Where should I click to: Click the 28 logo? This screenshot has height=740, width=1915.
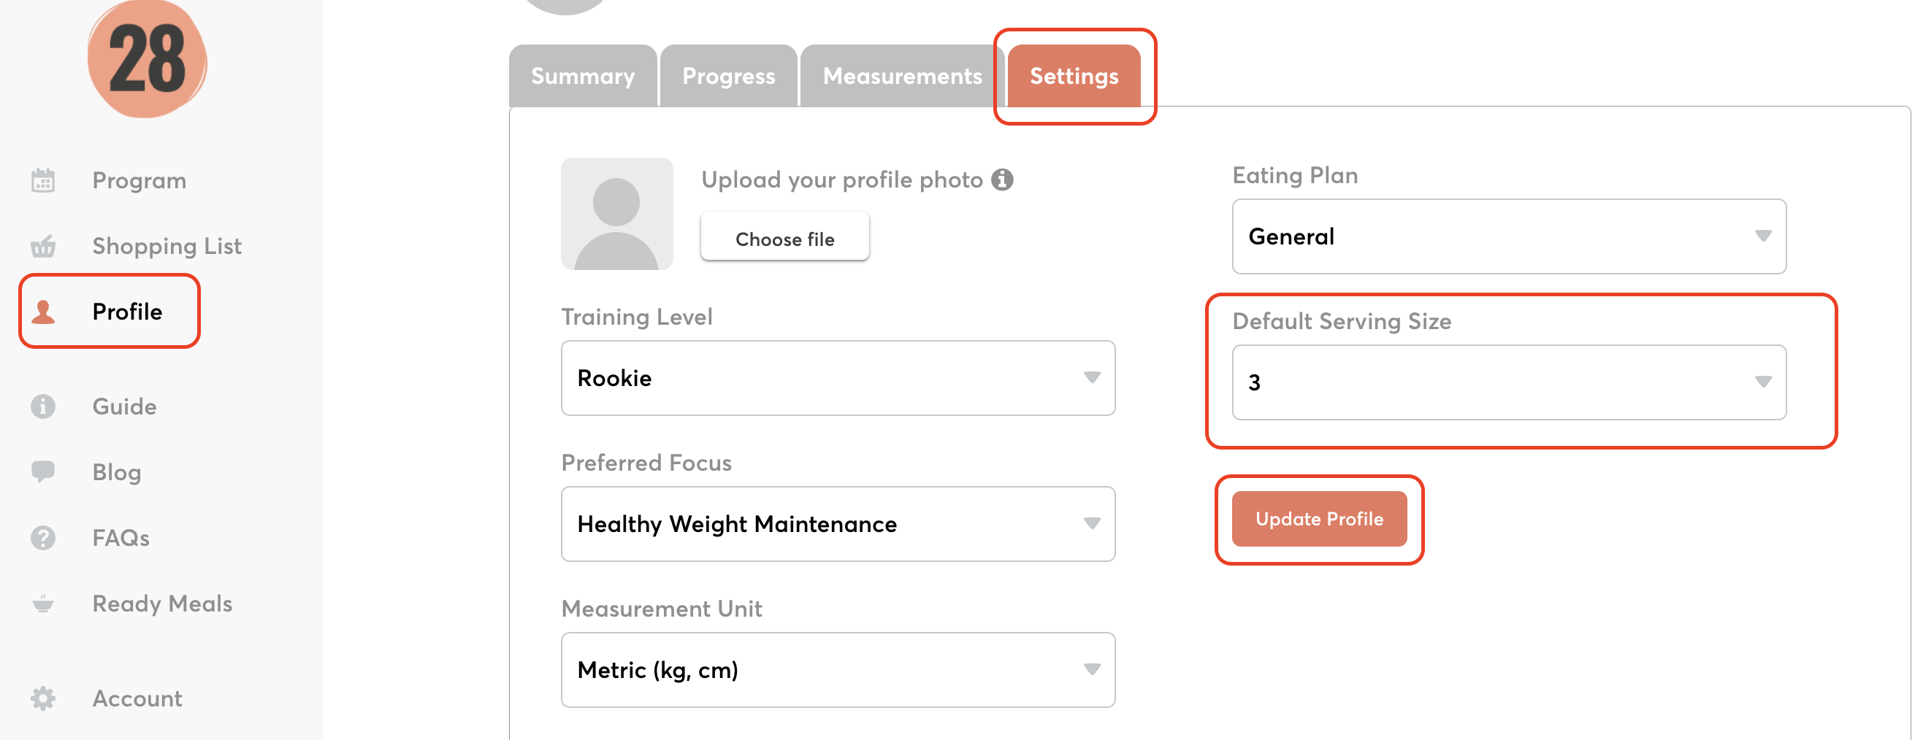click(x=148, y=59)
